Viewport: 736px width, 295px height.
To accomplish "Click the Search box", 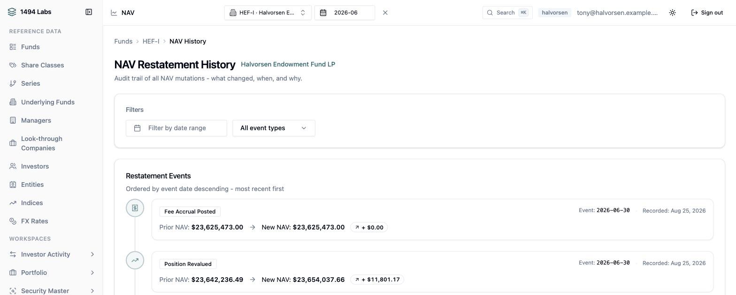I will (507, 13).
